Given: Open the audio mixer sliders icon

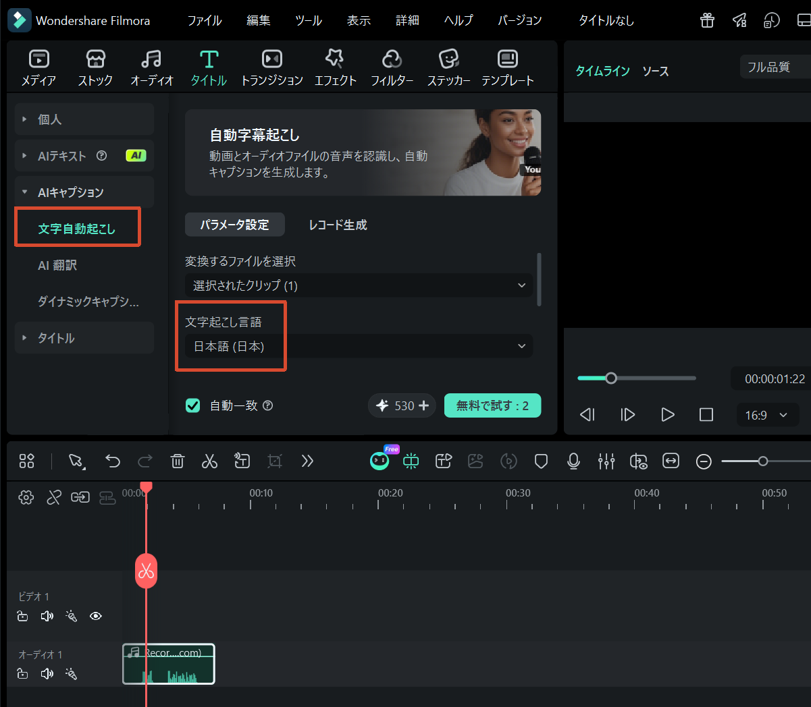Looking at the screenshot, I should tap(606, 461).
